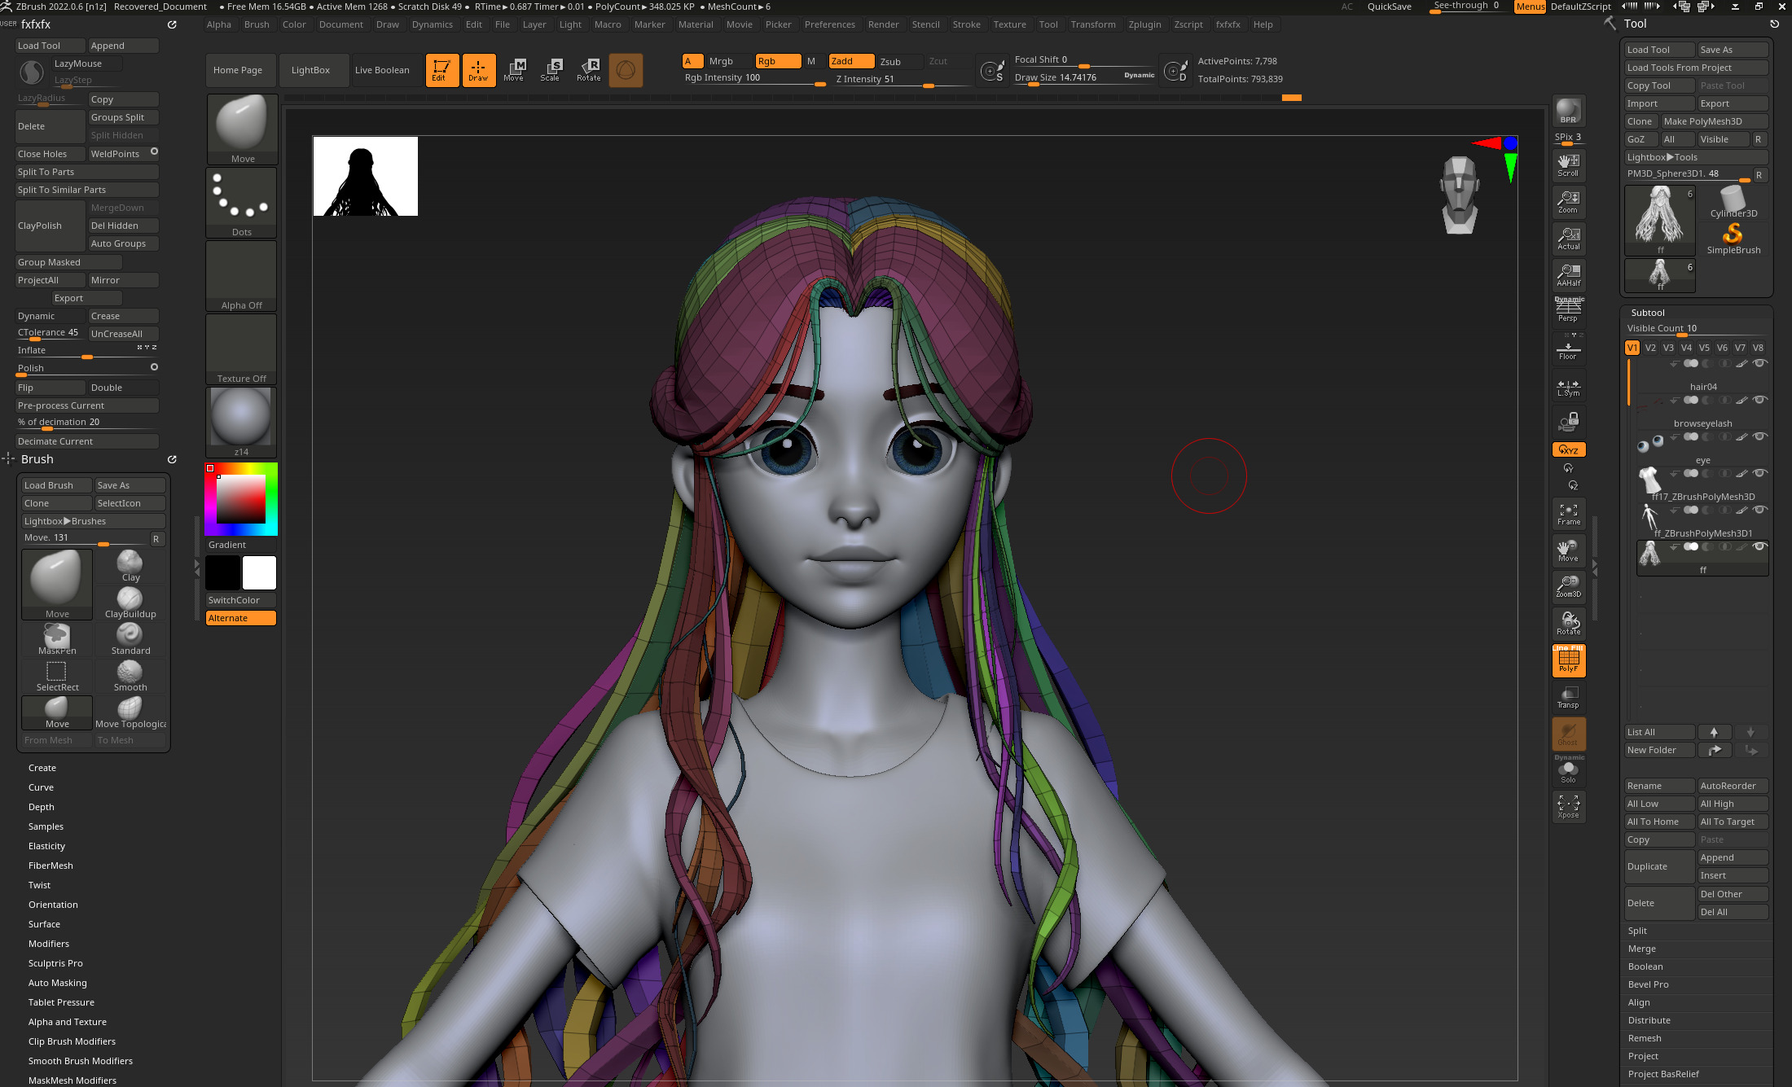Screen dimensions: 1792x1087
Task: Select the Move gizmo button in top shelf
Action: coord(514,70)
